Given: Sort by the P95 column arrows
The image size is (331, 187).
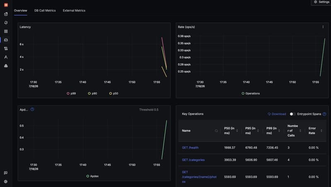Looking at the screenshot, I should point(258,130).
